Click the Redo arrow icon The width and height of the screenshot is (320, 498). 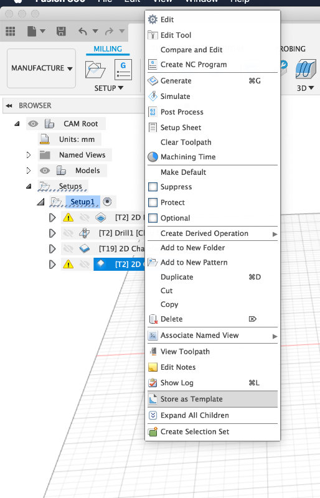[110, 31]
